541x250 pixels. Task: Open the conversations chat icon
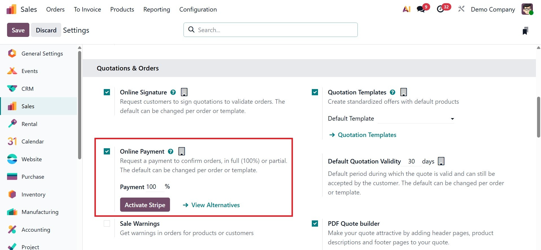tap(421, 9)
